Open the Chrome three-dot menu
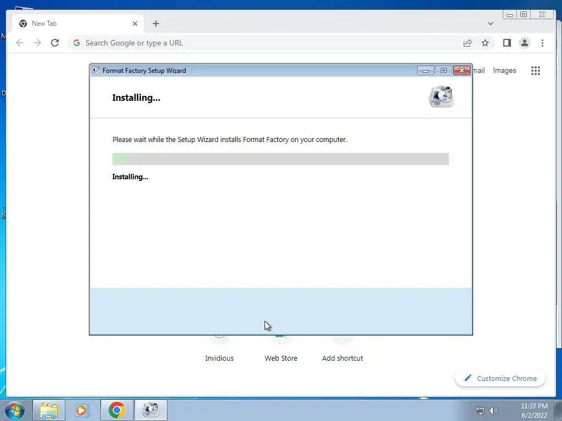This screenshot has width=562, height=421. pos(542,43)
